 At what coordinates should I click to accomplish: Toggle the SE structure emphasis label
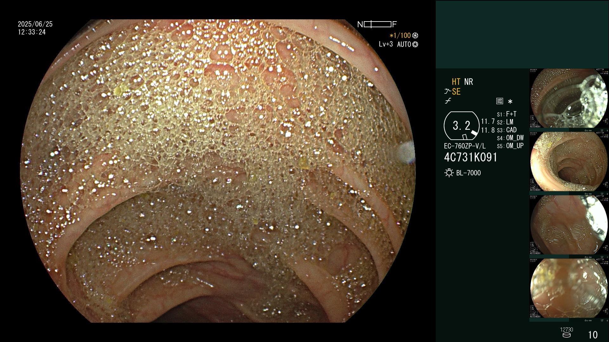456,92
